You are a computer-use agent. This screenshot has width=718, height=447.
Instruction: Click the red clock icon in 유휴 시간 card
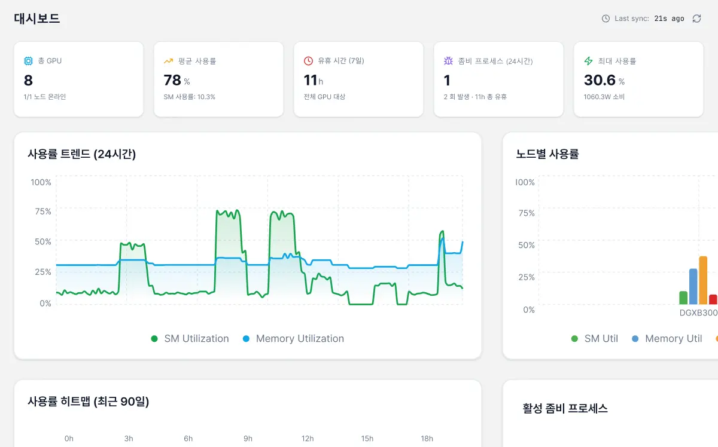point(308,60)
